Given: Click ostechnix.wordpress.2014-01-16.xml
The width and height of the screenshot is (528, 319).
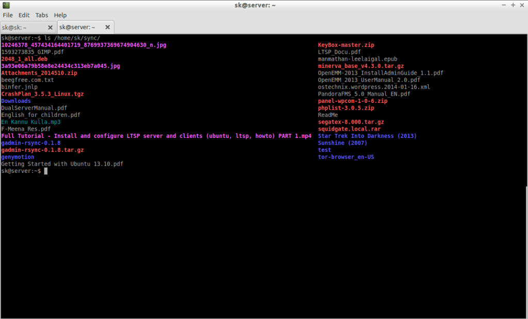Looking at the screenshot, I should click(x=374, y=87).
